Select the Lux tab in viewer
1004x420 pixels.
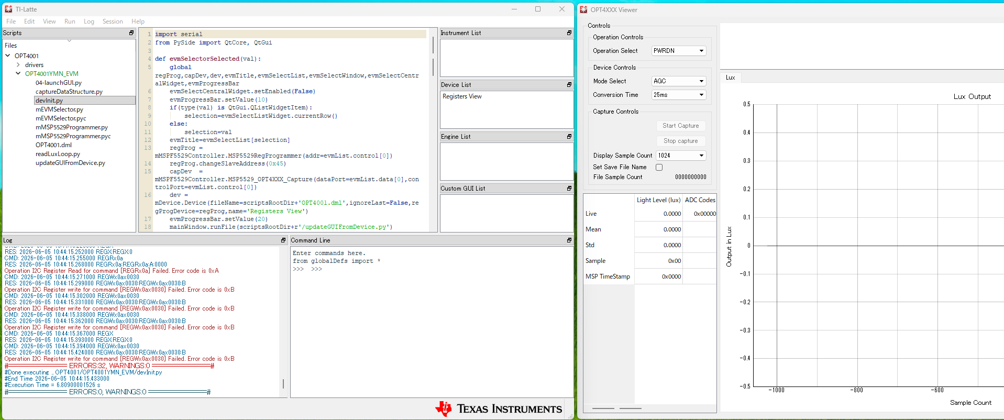pos(731,78)
